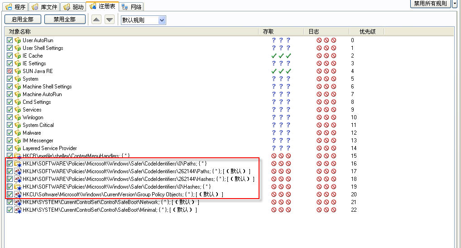Click the User AutoRun group icon
461x248 pixels.
pos(18,40)
